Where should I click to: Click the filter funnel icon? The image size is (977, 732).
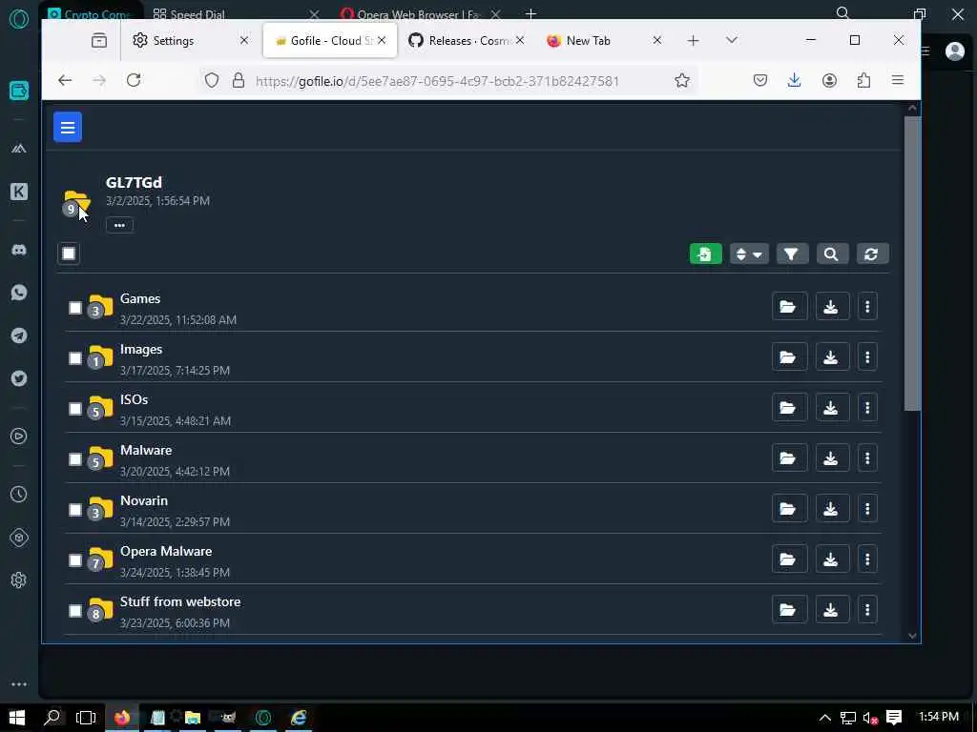click(x=791, y=254)
